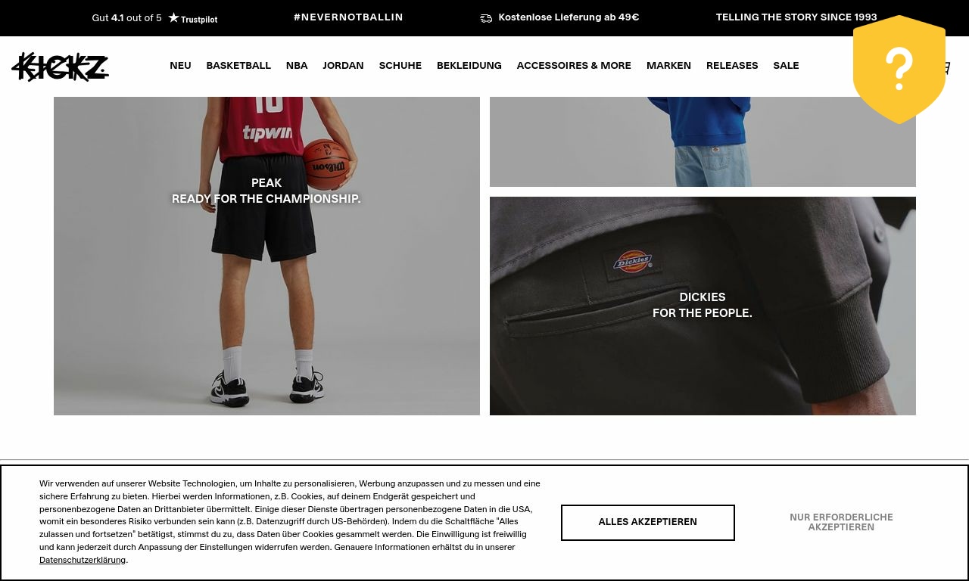The height and width of the screenshot is (581, 969).
Task: Open the NBA menu item
Action: pos(297,66)
